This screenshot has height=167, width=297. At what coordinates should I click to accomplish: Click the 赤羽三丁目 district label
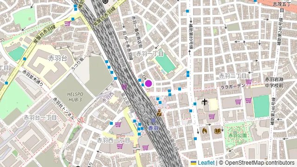tap(232, 76)
